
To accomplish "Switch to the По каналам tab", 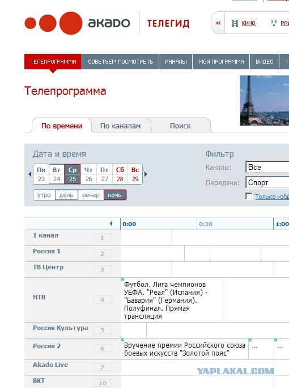I will coord(121,126).
